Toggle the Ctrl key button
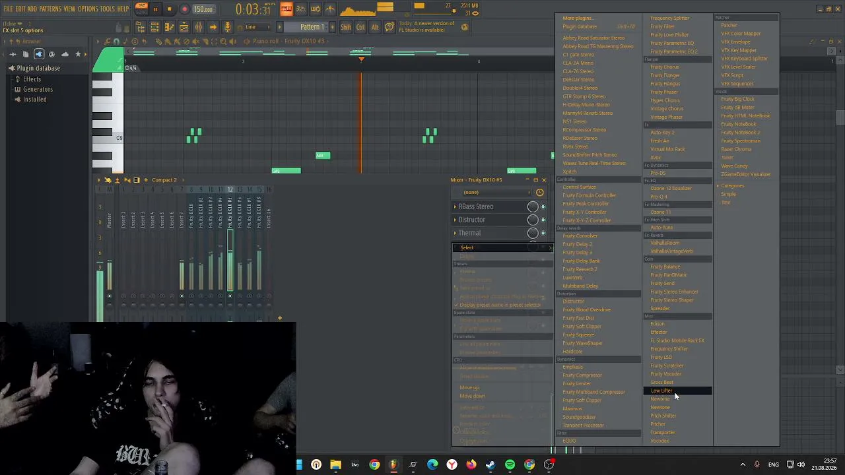Image resolution: width=845 pixels, height=475 pixels. pos(360,27)
